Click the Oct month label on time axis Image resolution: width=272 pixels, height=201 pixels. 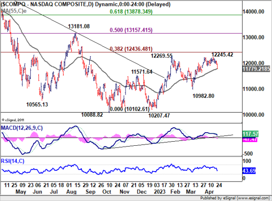[107, 192]
